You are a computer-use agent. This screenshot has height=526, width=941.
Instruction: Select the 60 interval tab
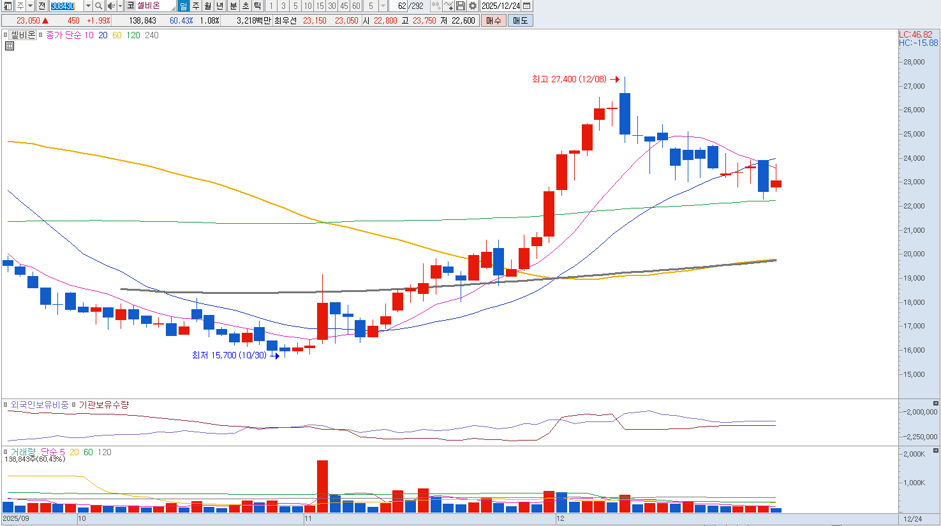coord(356,6)
